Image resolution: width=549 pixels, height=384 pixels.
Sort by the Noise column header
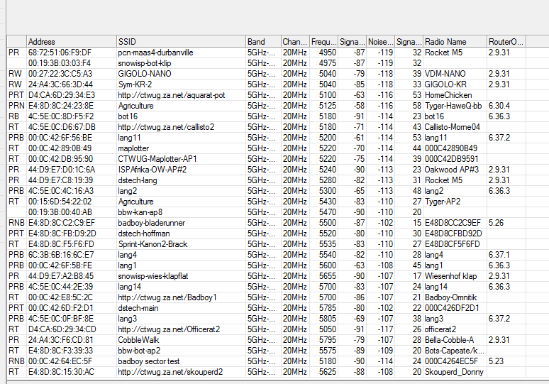(380, 42)
